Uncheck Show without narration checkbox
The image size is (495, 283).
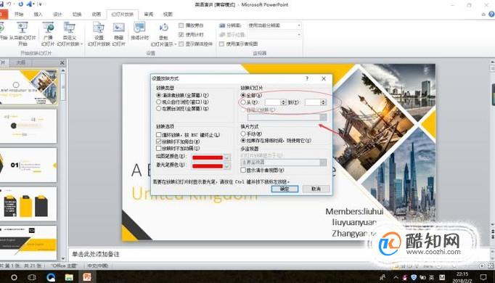[159, 141]
